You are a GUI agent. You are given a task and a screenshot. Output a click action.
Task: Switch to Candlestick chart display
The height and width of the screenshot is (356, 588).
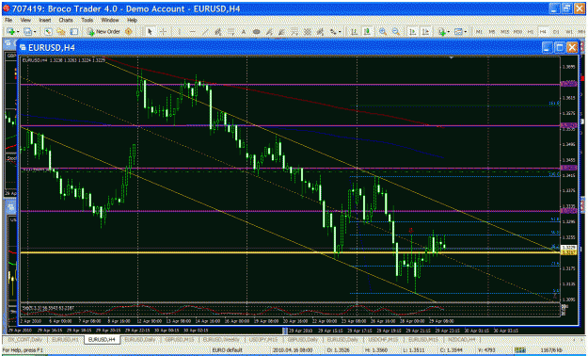[367, 32]
